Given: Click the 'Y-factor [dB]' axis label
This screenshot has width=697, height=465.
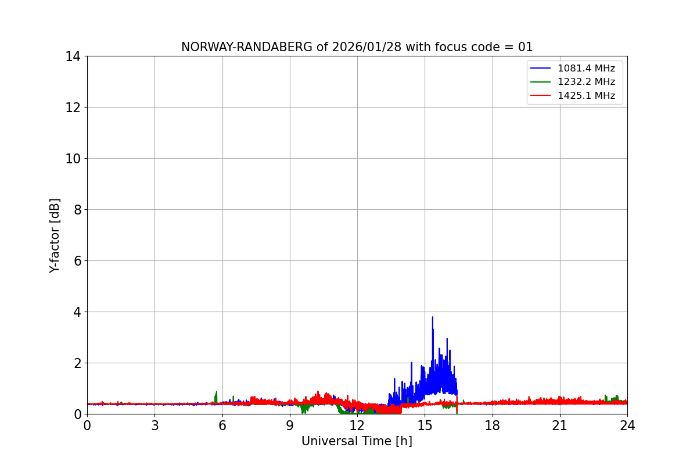Looking at the screenshot, I should [55, 235].
